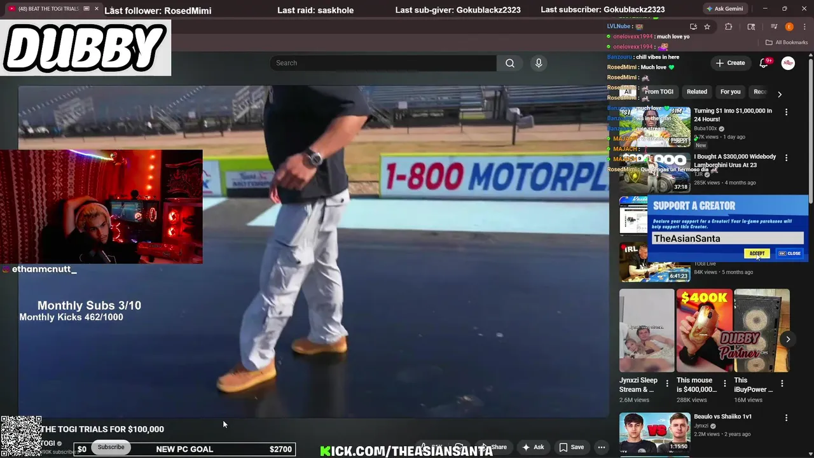Viewport: 814px width, 458px height.
Task: Bookmark this page with the star icon
Action: pyautogui.click(x=707, y=27)
